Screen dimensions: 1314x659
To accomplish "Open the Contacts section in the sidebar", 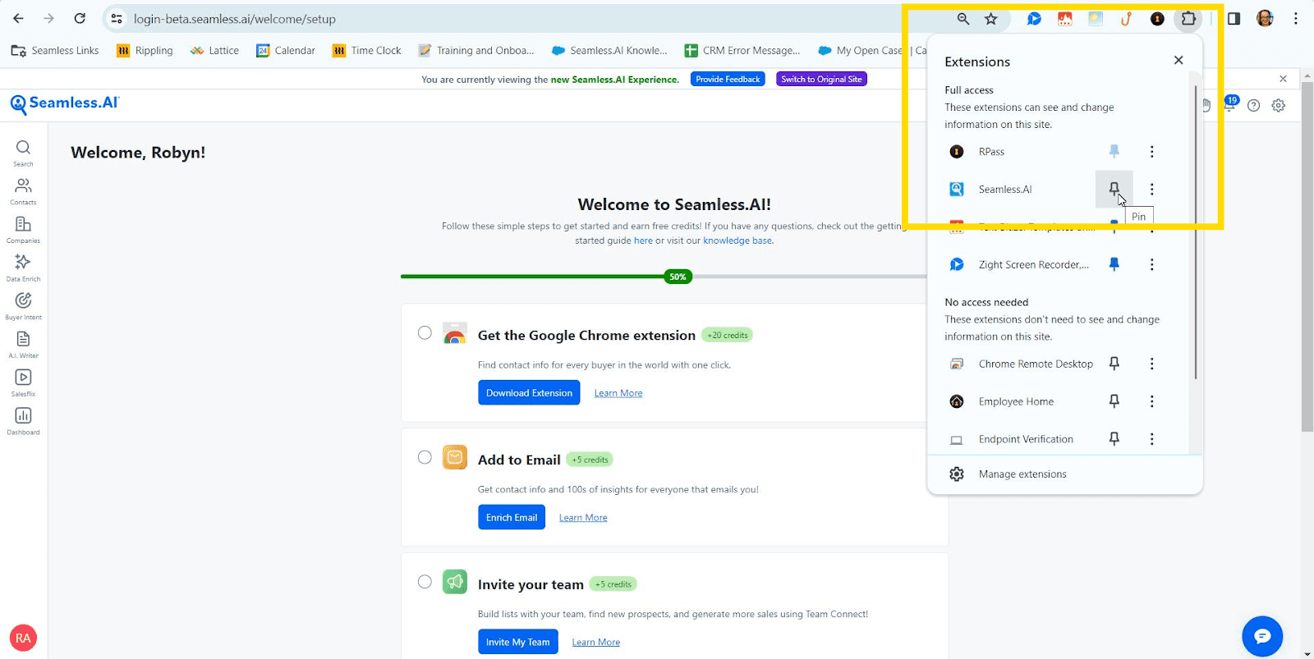I will click(x=23, y=190).
